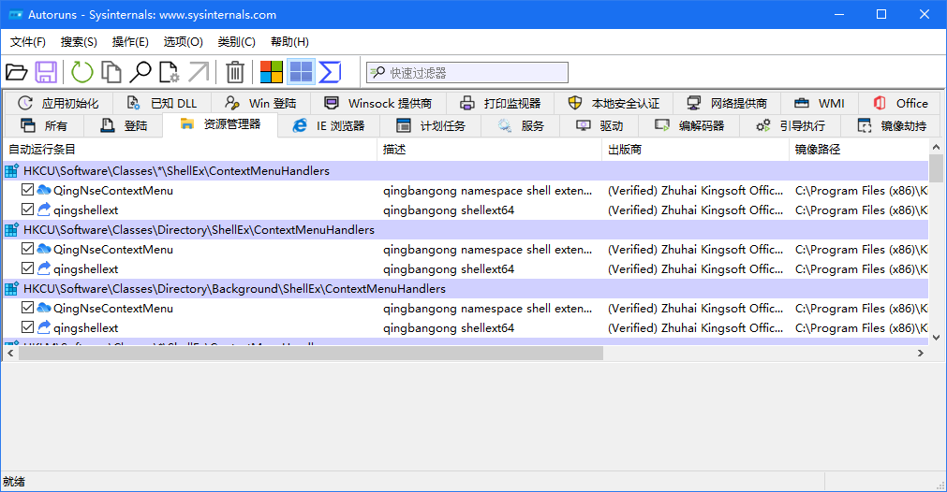Click the vertical scrollbar up arrow
Screen dimensions: 947x492
coord(936,147)
